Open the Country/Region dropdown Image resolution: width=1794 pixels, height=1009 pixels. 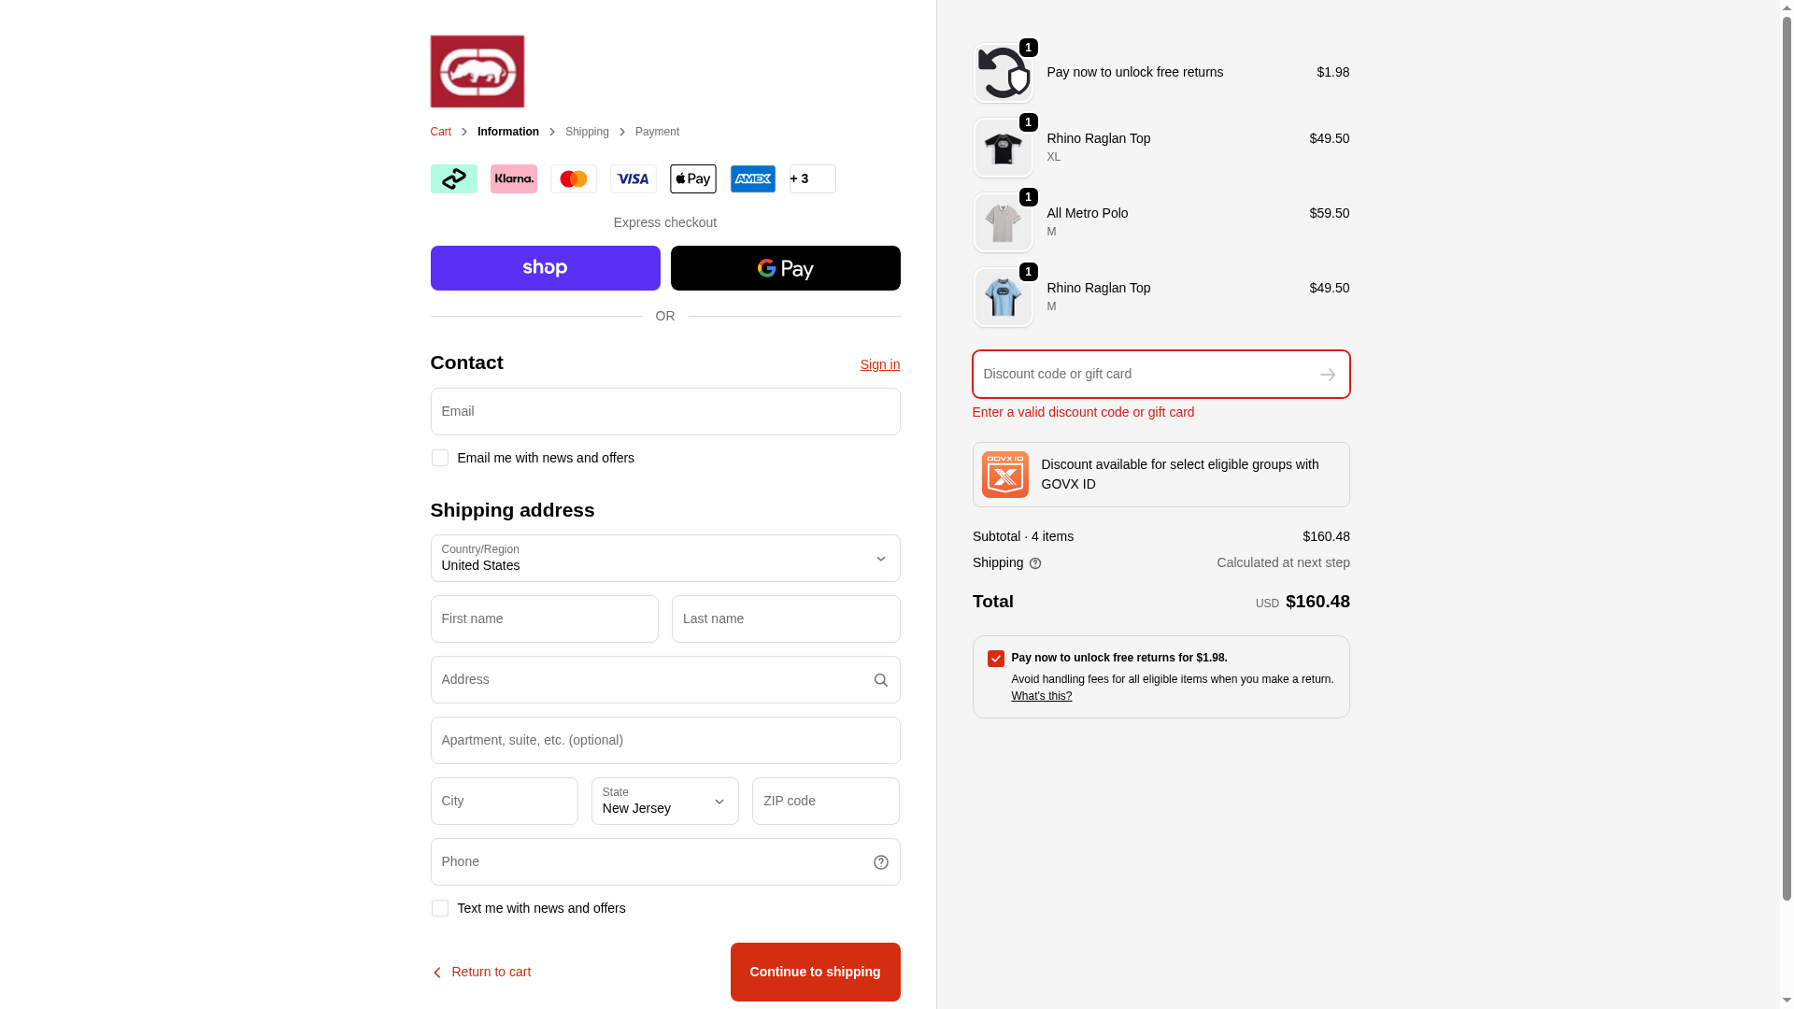click(664, 559)
